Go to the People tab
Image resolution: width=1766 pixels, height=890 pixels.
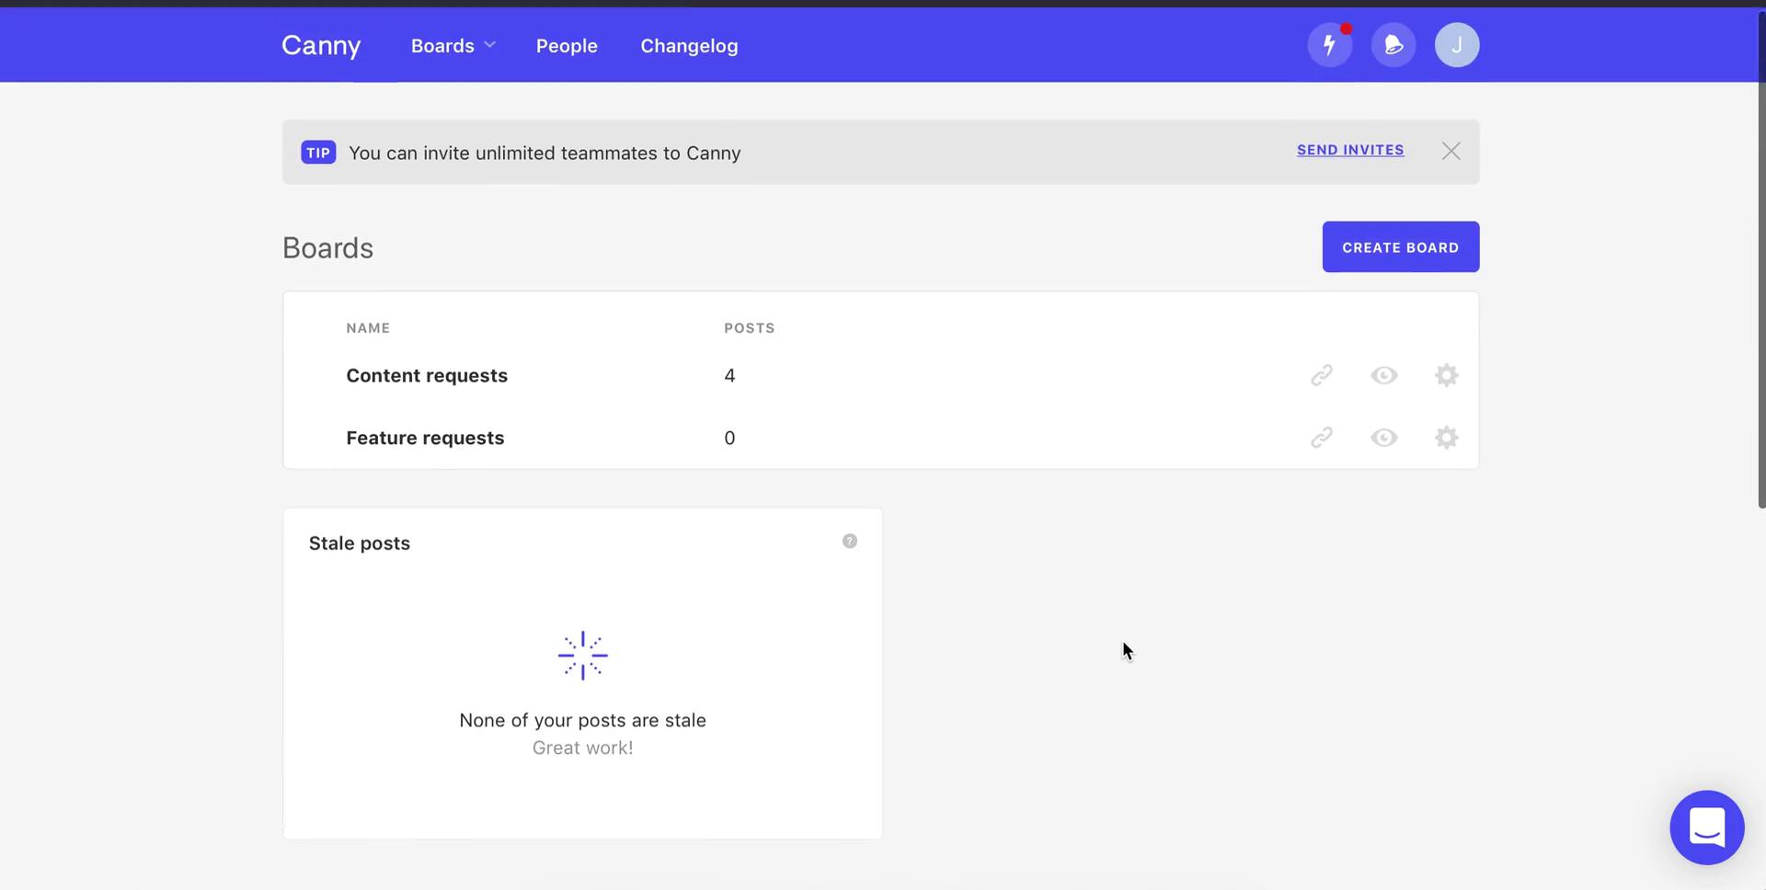567,46
